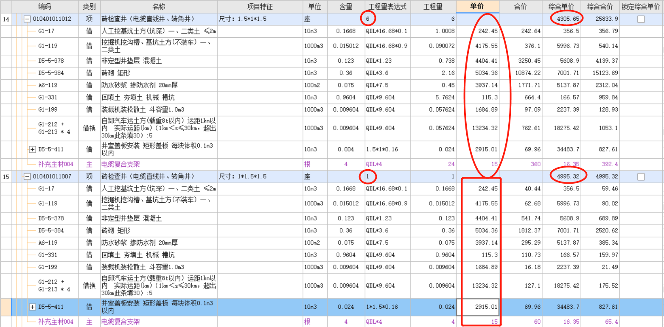664x327 pixels.
Task: Select the 工程量 column header
Action: click(433, 6)
